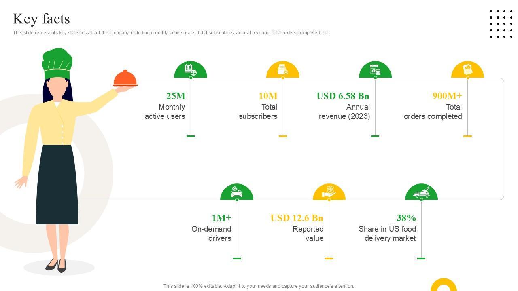518x291 pixels.
Task: Click the monthly active users calendar icon
Action: click(190, 70)
